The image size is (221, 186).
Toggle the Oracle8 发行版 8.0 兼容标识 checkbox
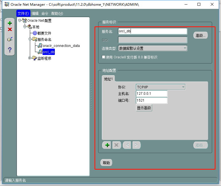point(104,57)
